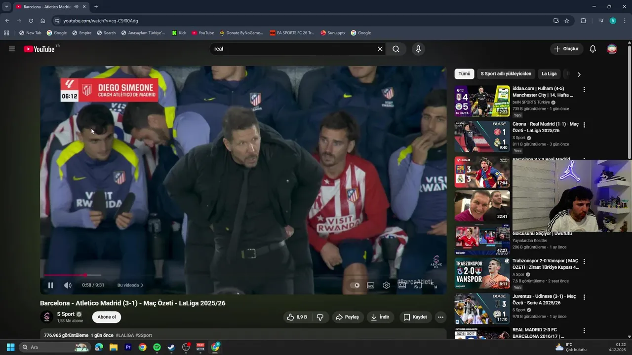This screenshot has height=355, width=632.
Task: Select the S Sport adlı yükleyiciden chip
Action: point(506,74)
